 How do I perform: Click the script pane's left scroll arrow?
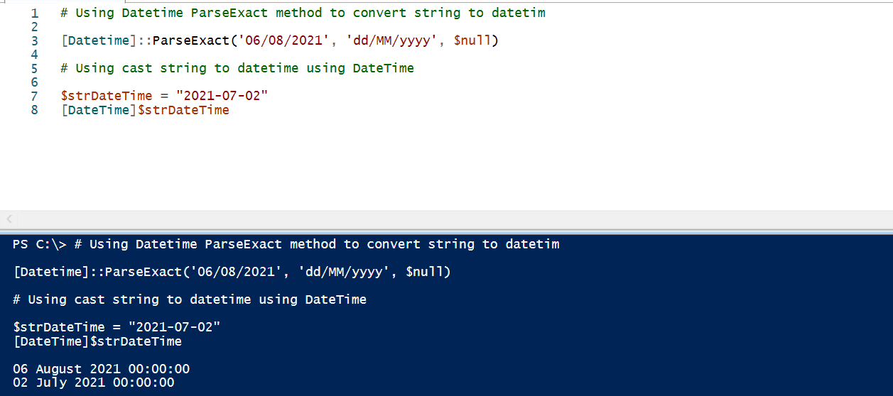(x=9, y=219)
